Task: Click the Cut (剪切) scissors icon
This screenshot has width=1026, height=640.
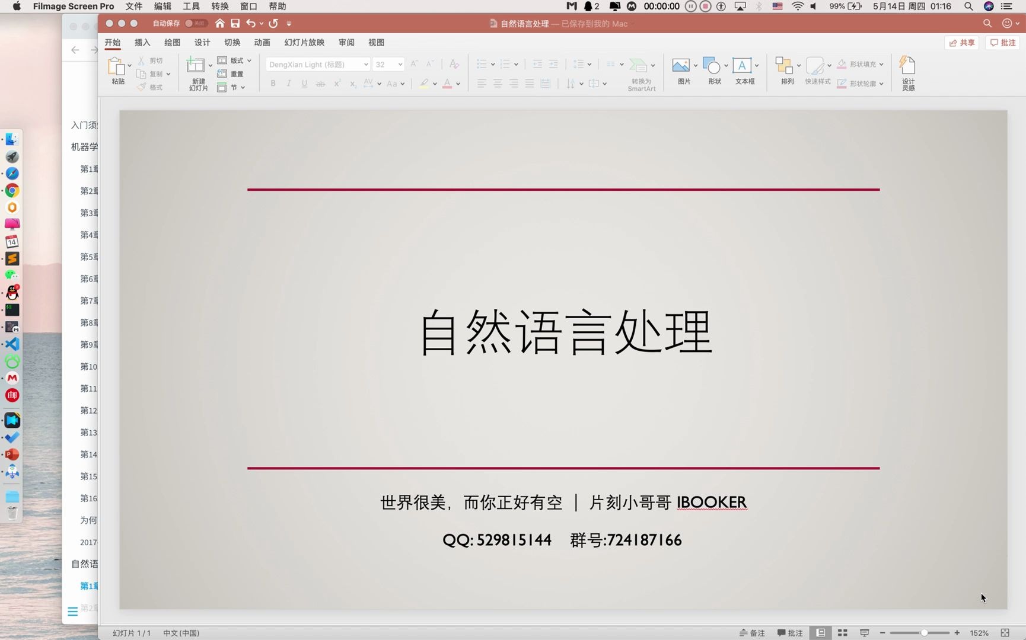Action: pos(141,60)
